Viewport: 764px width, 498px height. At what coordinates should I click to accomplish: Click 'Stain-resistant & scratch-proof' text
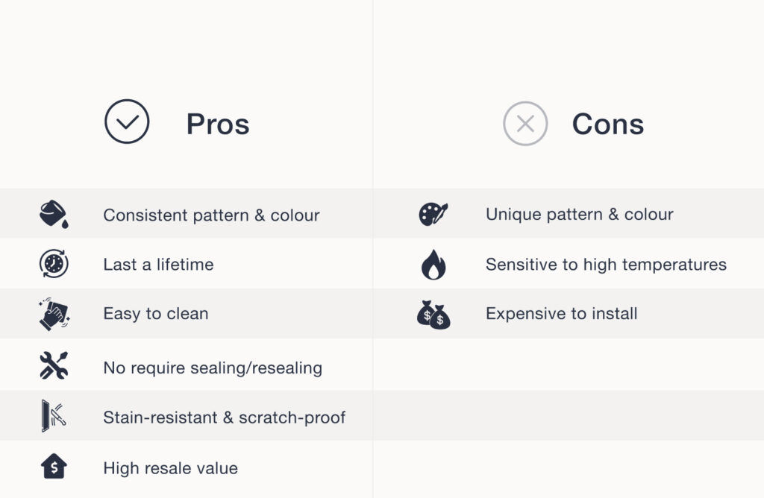point(225,417)
